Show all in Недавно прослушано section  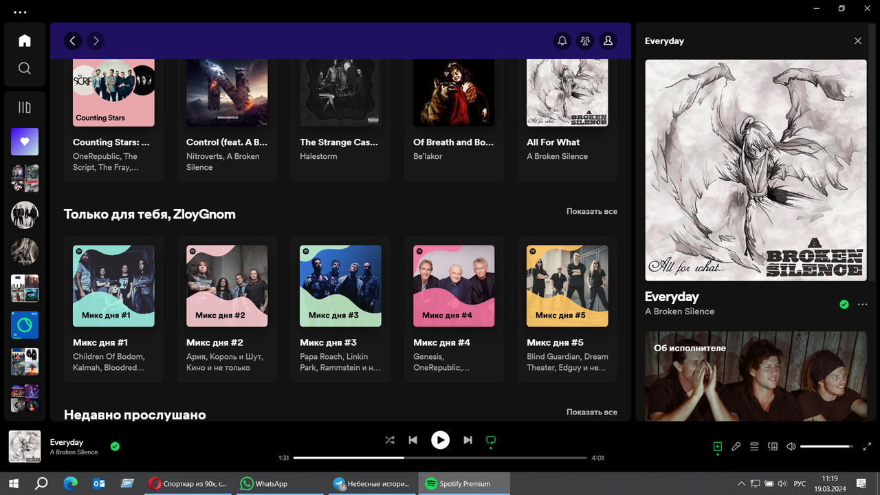tap(592, 412)
